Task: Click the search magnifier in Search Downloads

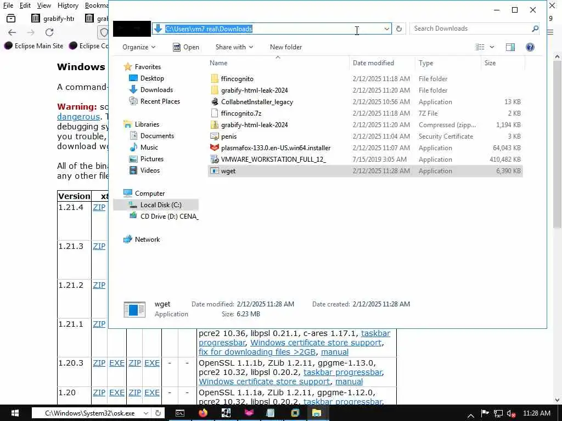Action: [535, 29]
